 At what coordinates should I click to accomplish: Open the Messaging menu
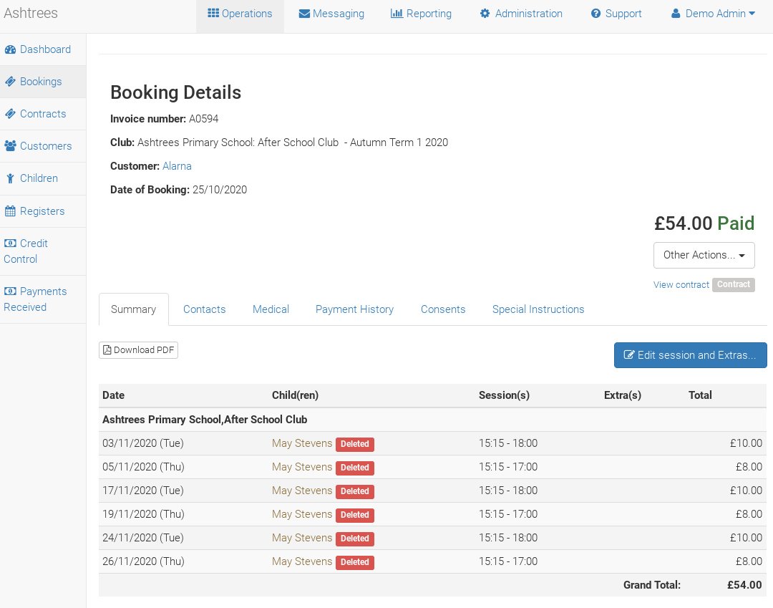point(331,14)
